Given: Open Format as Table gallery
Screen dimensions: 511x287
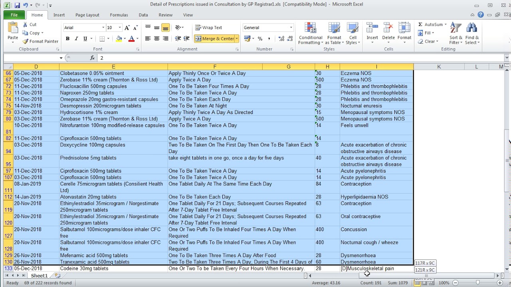Looking at the screenshot, I should click(334, 33).
